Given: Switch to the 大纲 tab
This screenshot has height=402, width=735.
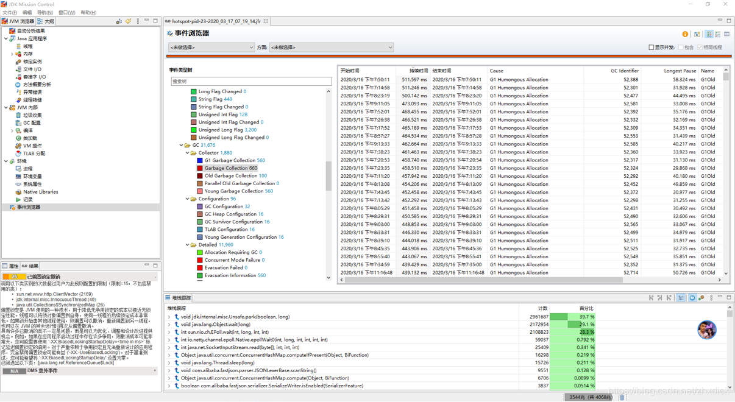Looking at the screenshot, I should click(x=46, y=21).
